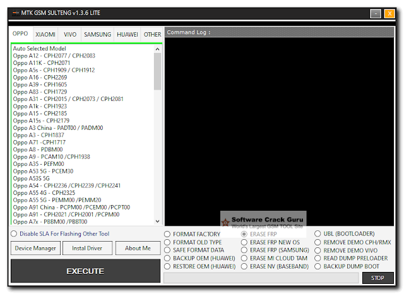Click the STOP button
The image size is (404, 294).
[x=377, y=278]
